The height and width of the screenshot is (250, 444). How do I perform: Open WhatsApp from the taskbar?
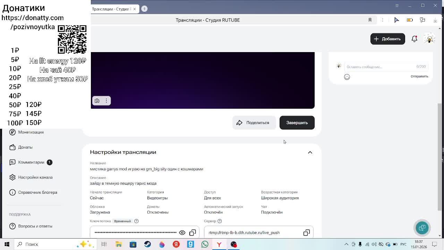(205, 244)
